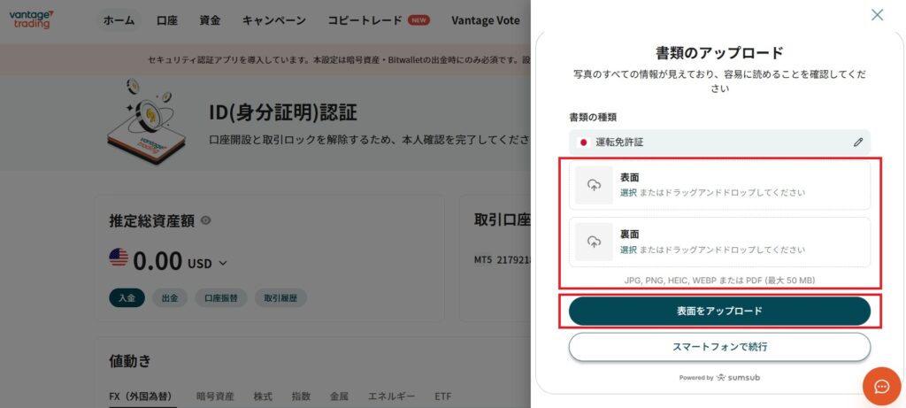Click the 選択 link for 表面

pos(628,193)
